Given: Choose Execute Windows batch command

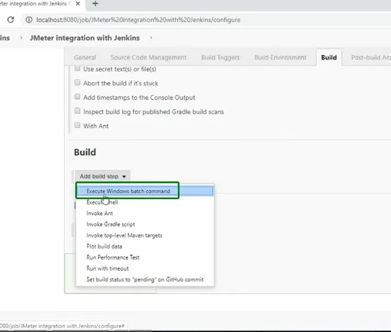Looking at the screenshot, I should (145, 191).
